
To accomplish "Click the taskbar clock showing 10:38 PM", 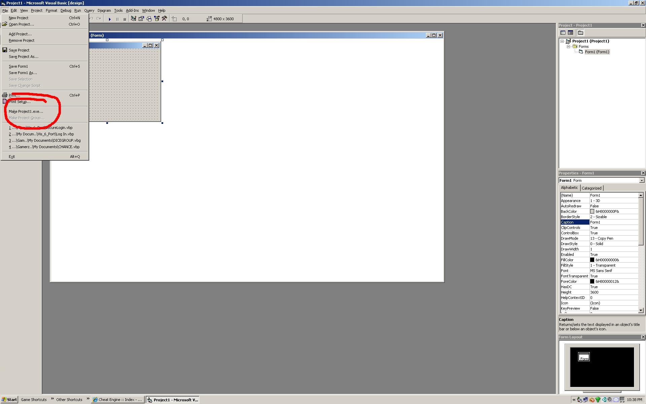I will pyautogui.click(x=635, y=400).
